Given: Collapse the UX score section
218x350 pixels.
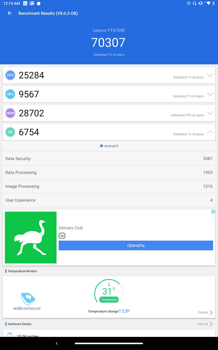Looking at the screenshot, I should [x=210, y=132].
